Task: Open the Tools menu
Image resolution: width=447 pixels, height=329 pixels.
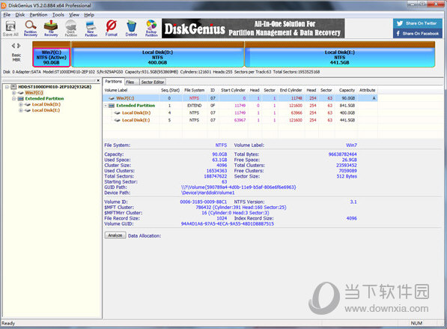Action: point(58,15)
